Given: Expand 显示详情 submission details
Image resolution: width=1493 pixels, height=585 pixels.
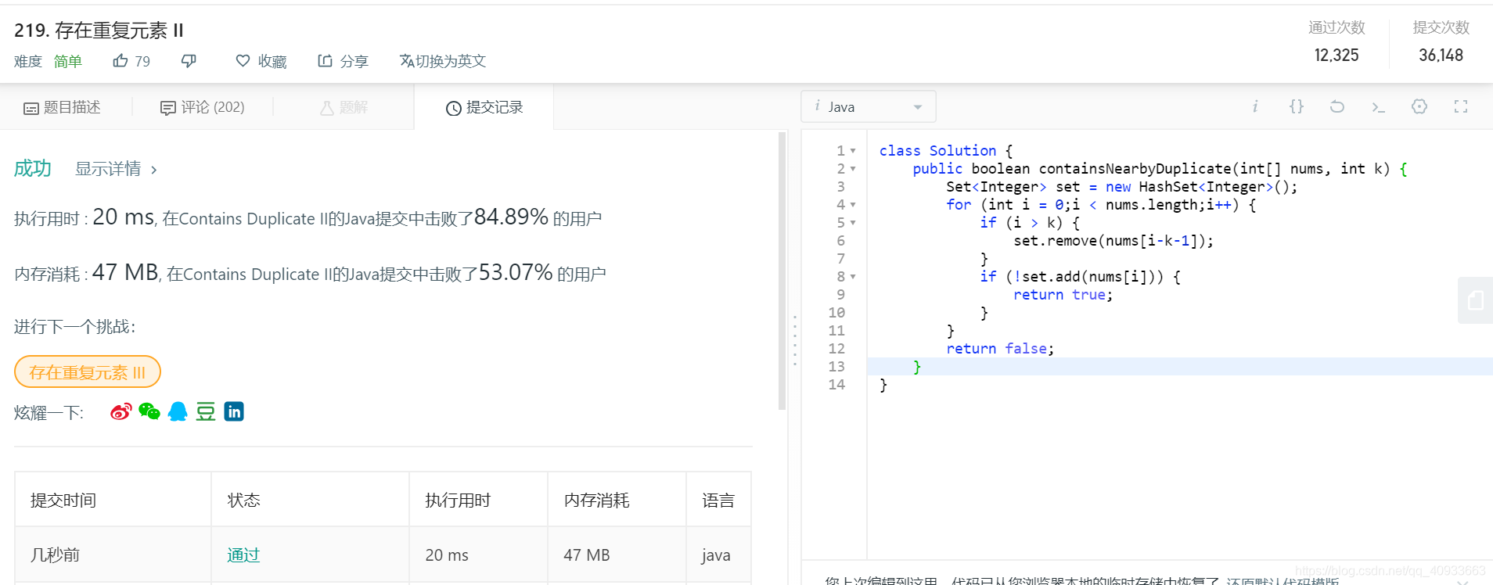Looking at the screenshot, I should pos(116,169).
